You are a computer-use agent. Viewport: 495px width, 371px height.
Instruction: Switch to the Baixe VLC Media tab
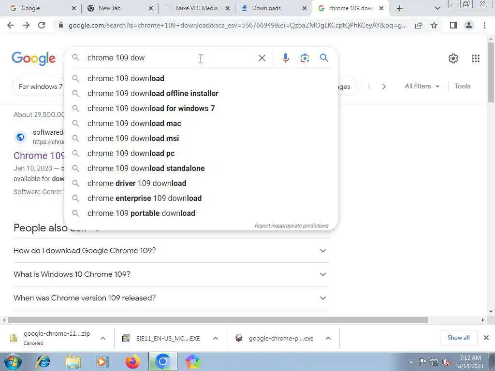click(x=197, y=8)
